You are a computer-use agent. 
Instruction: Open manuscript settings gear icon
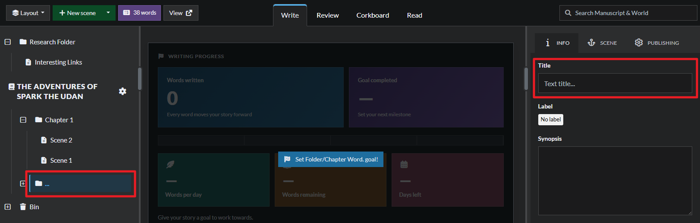[x=122, y=91]
